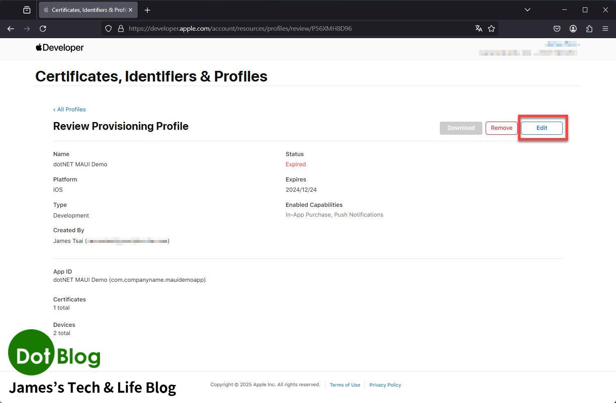Minimize the browser window
This screenshot has width=616, height=403.
coord(565,10)
